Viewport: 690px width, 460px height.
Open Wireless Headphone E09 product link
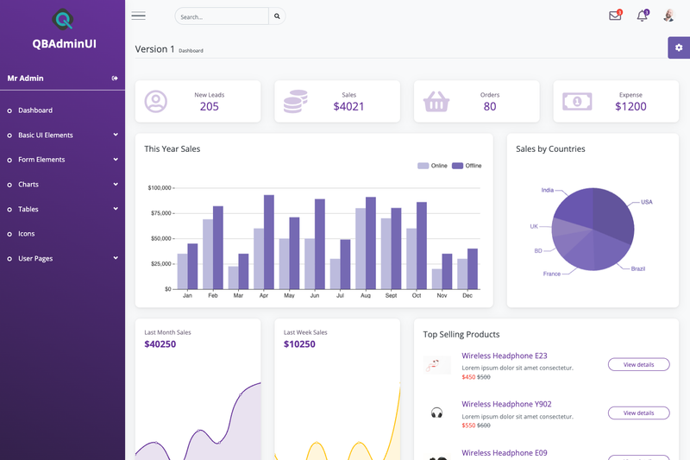[505, 452]
